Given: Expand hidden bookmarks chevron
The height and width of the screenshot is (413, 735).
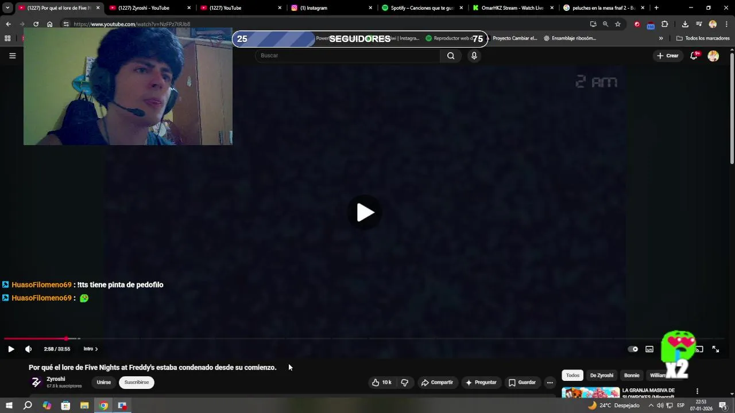Looking at the screenshot, I should pos(661,38).
